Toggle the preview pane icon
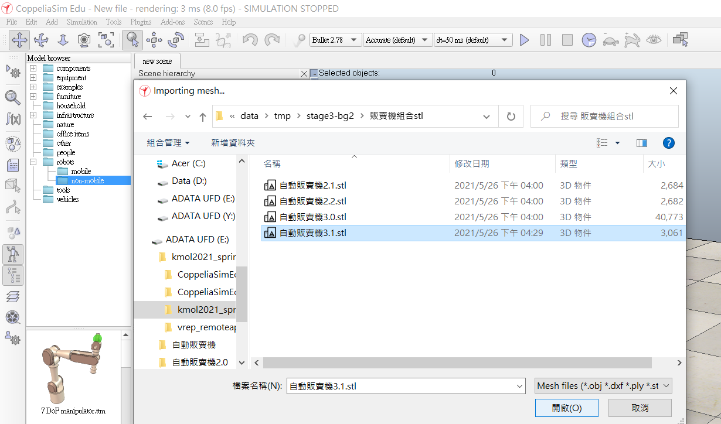The width and height of the screenshot is (721, 424). coord(642,143)
